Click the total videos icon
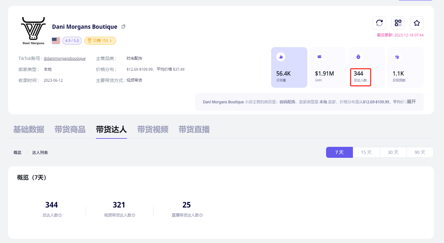Viewport: 444px width, 243px height. pos(397,57)
